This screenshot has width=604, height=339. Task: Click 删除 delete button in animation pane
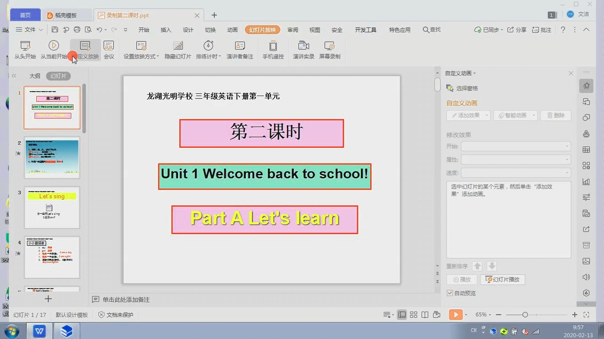(556, 115)
